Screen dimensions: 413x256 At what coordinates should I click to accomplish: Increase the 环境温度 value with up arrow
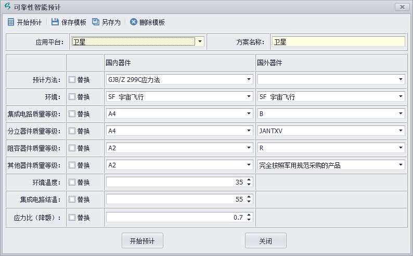249,180
